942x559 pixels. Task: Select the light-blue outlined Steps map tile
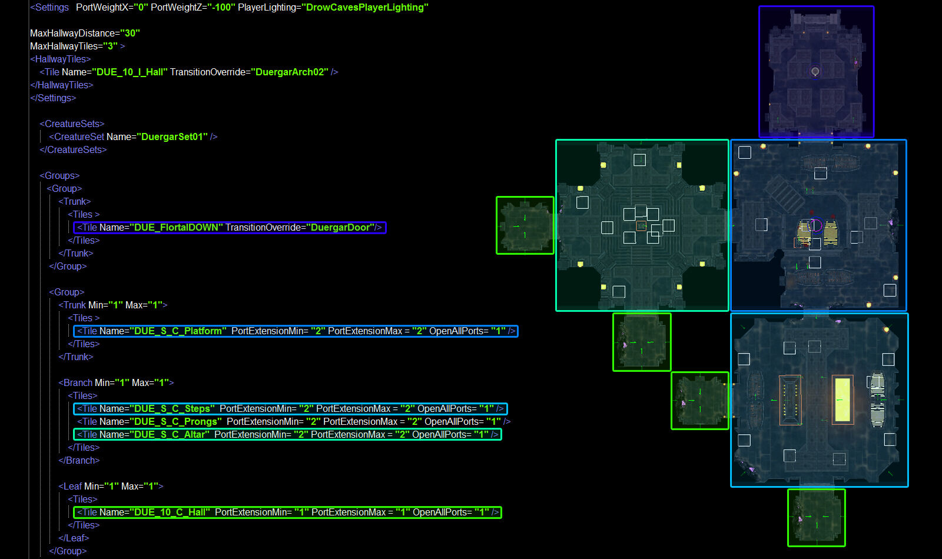[x=819, y=400]
